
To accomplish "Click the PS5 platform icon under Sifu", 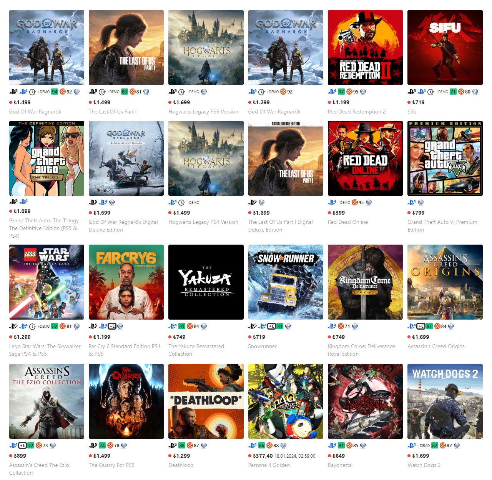I will 412,92.
